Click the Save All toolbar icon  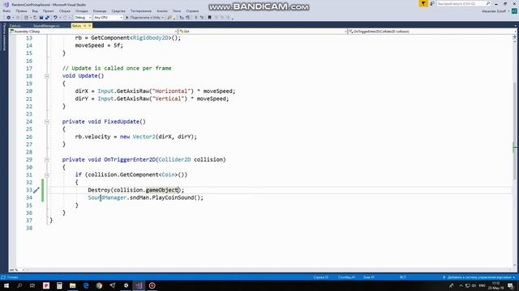click(x=47, y=18)
